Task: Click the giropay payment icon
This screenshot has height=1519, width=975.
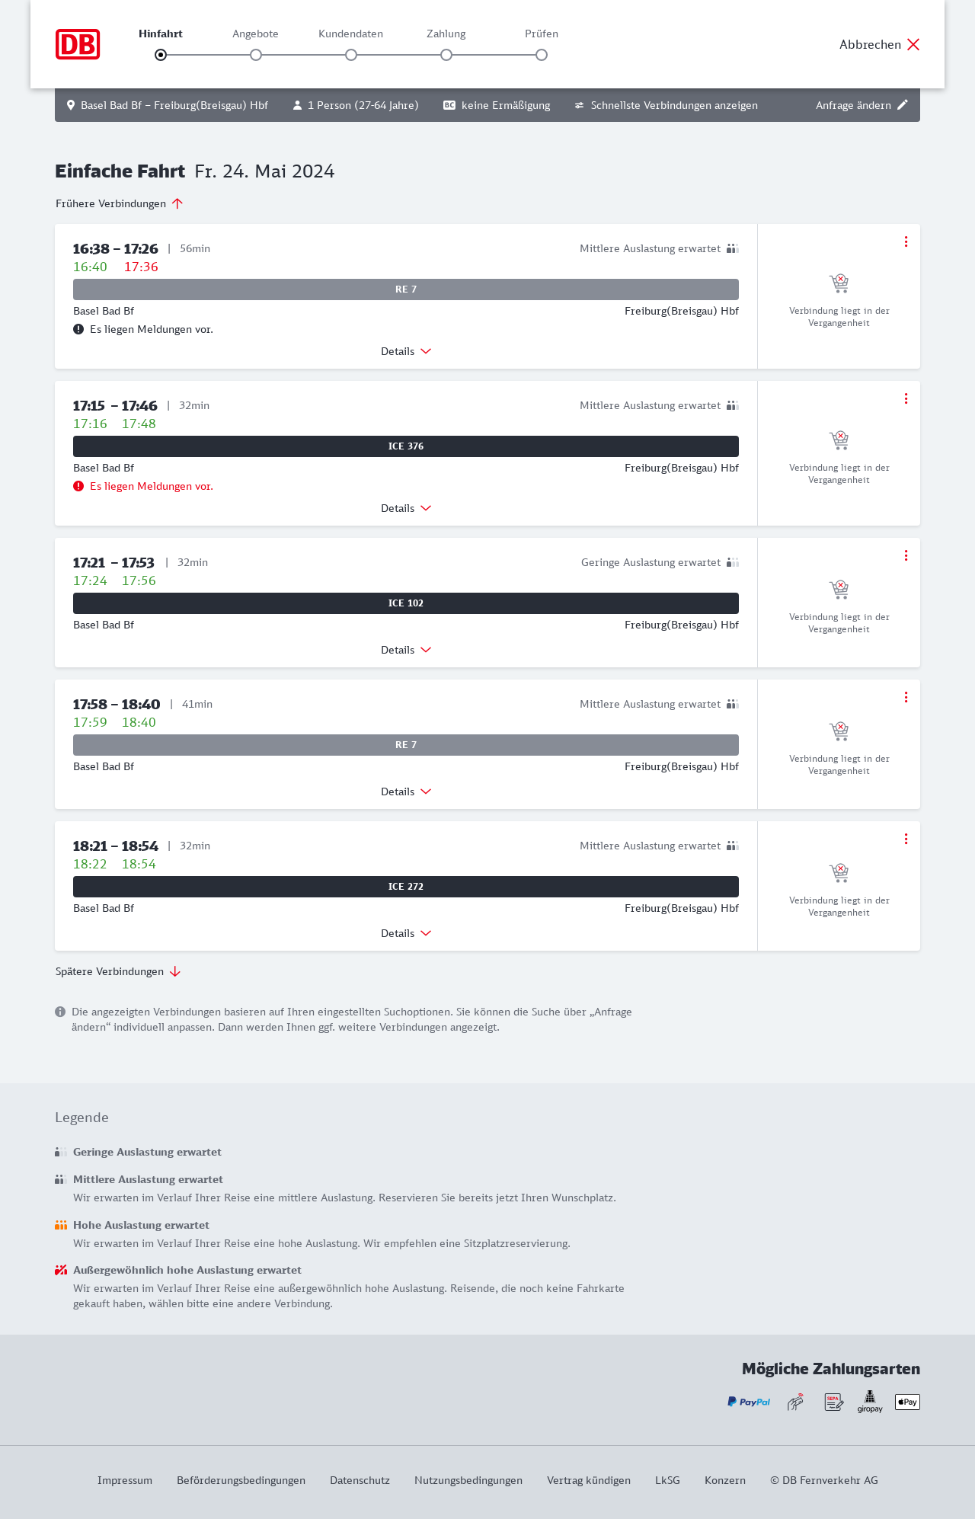Action: point(870,1401)
